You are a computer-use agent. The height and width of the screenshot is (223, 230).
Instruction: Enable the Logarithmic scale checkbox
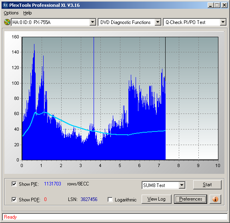[x=110, y=199]
